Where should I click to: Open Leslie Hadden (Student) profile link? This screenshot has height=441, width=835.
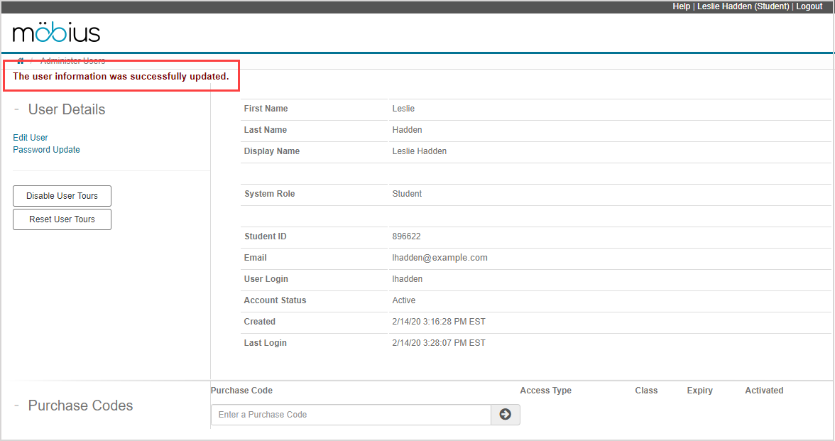pyautogui.click(x=743, y=6)
